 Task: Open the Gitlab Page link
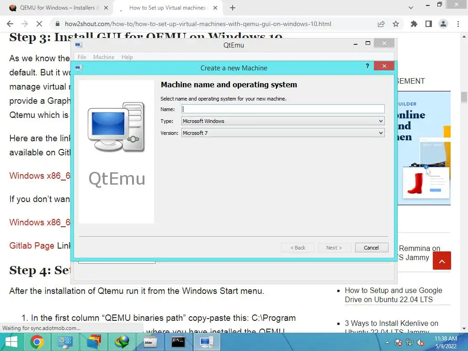(x=32, y=245)
